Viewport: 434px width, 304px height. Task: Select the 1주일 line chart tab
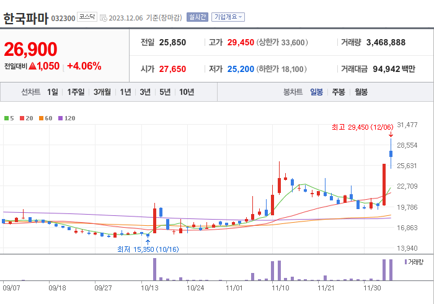[x=76, y=92]
